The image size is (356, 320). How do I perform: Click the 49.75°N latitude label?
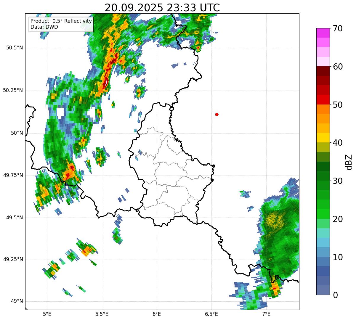click(x=13, y=175)
